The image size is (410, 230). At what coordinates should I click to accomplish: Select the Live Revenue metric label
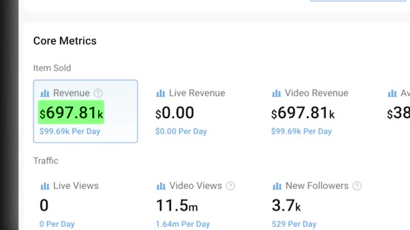pyautogui.click(x=197, y=93)
